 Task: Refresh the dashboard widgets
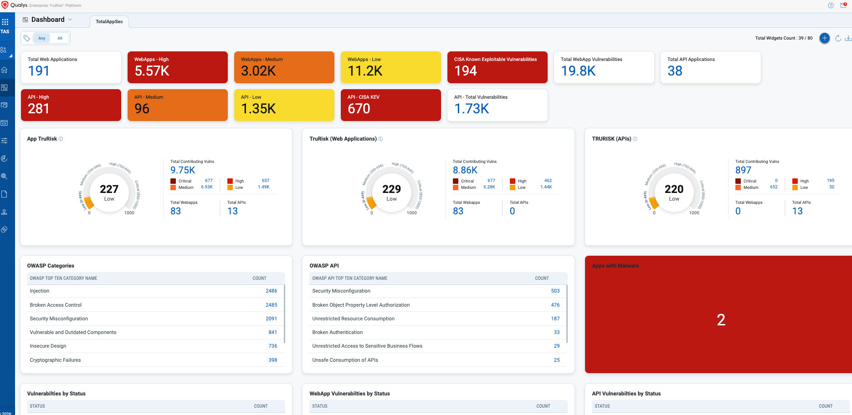(838, 38)
